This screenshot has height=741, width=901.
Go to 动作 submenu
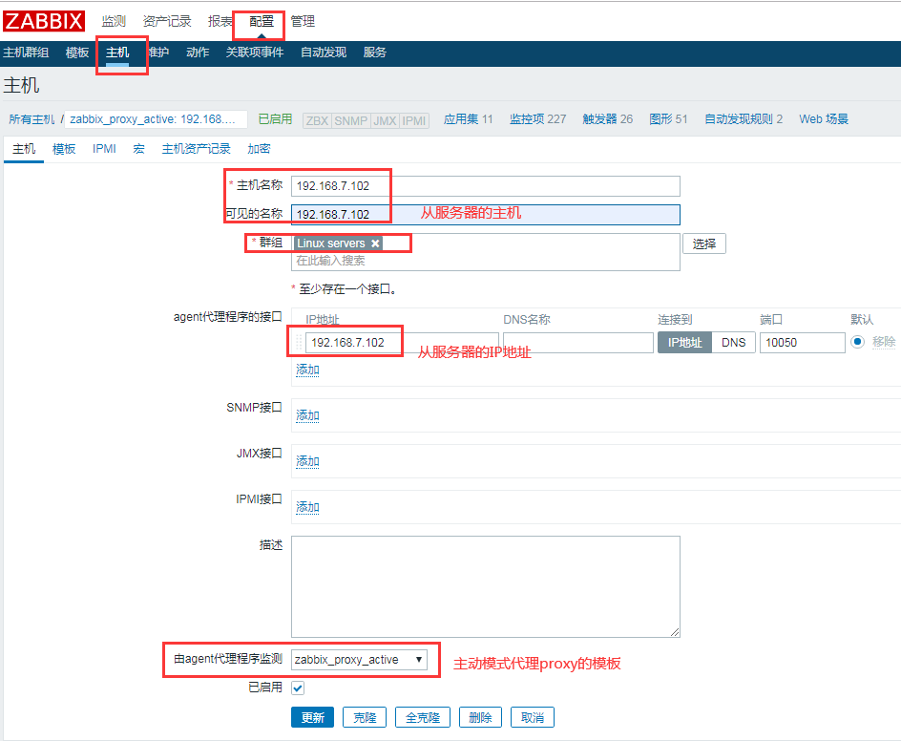click(198, 53)
